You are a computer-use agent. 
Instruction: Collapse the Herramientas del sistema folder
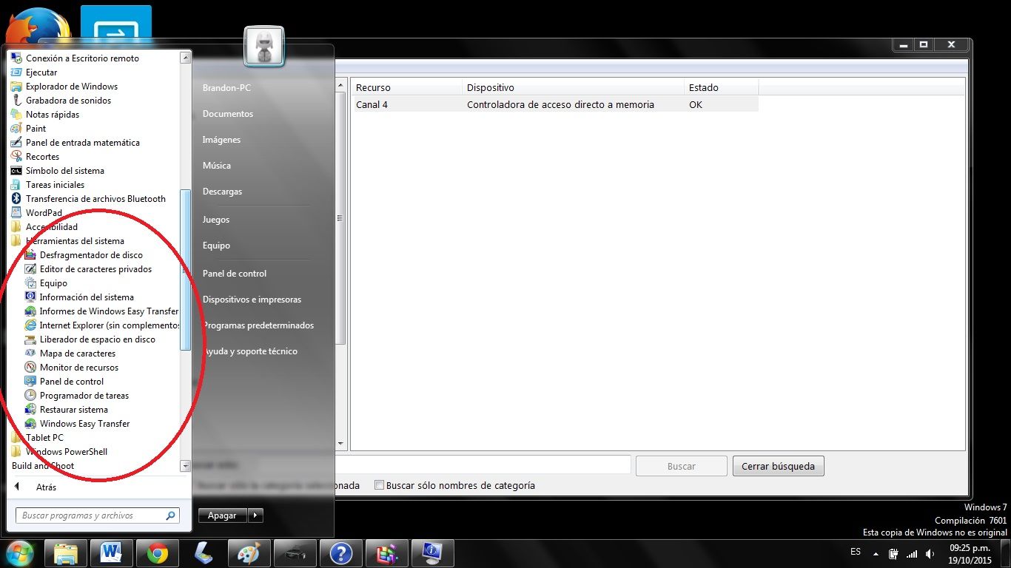coord(75,241)
